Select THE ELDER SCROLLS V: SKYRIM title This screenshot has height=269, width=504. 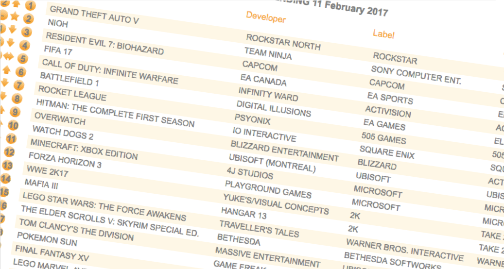(110, 221)
